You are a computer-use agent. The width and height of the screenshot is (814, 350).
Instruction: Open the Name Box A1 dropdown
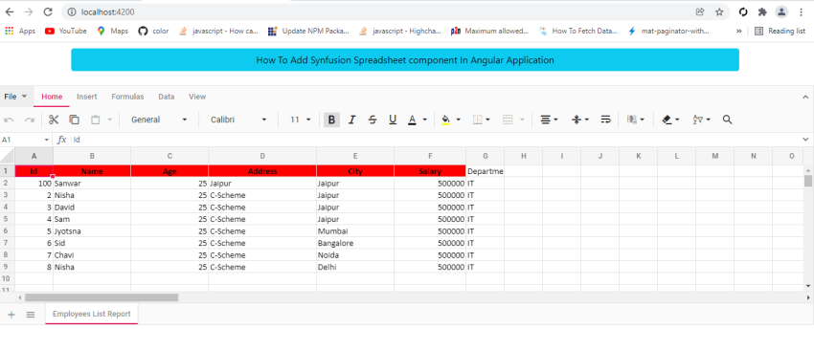(x=47, y=140)
